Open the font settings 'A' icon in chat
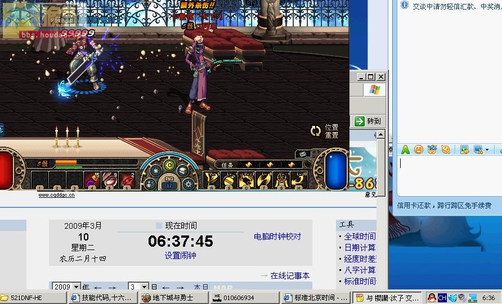The height and width of the screenshot is (304, 502). [405, 149]
